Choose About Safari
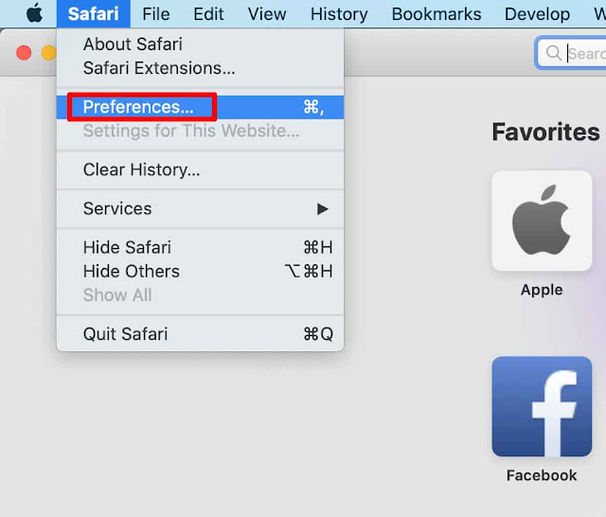 click(133, 45)
